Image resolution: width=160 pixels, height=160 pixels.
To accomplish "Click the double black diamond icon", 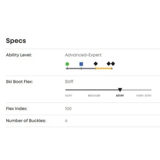I will point(111,64).
